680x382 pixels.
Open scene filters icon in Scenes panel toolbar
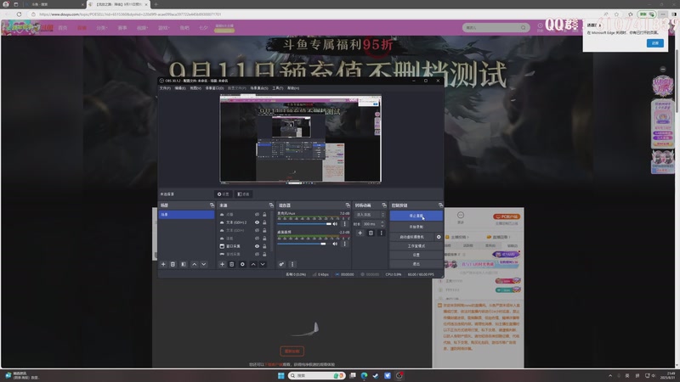tap(184, 264)
